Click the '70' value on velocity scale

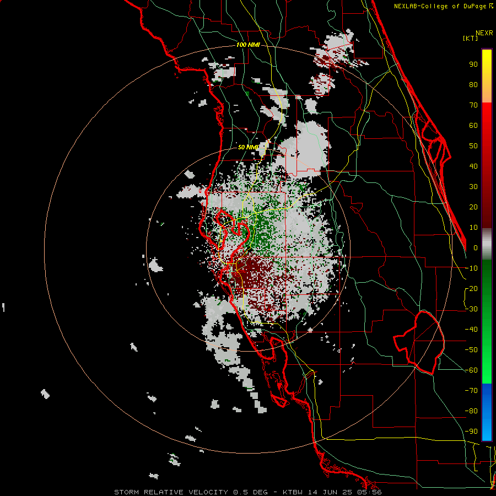(x=473, y=105)
